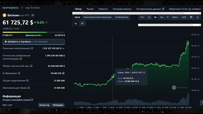The height and width of the screenshot is (114, 203).
Task: Click external link icon beside Отзывы о редизайне
Action: [x=32, y=100]
